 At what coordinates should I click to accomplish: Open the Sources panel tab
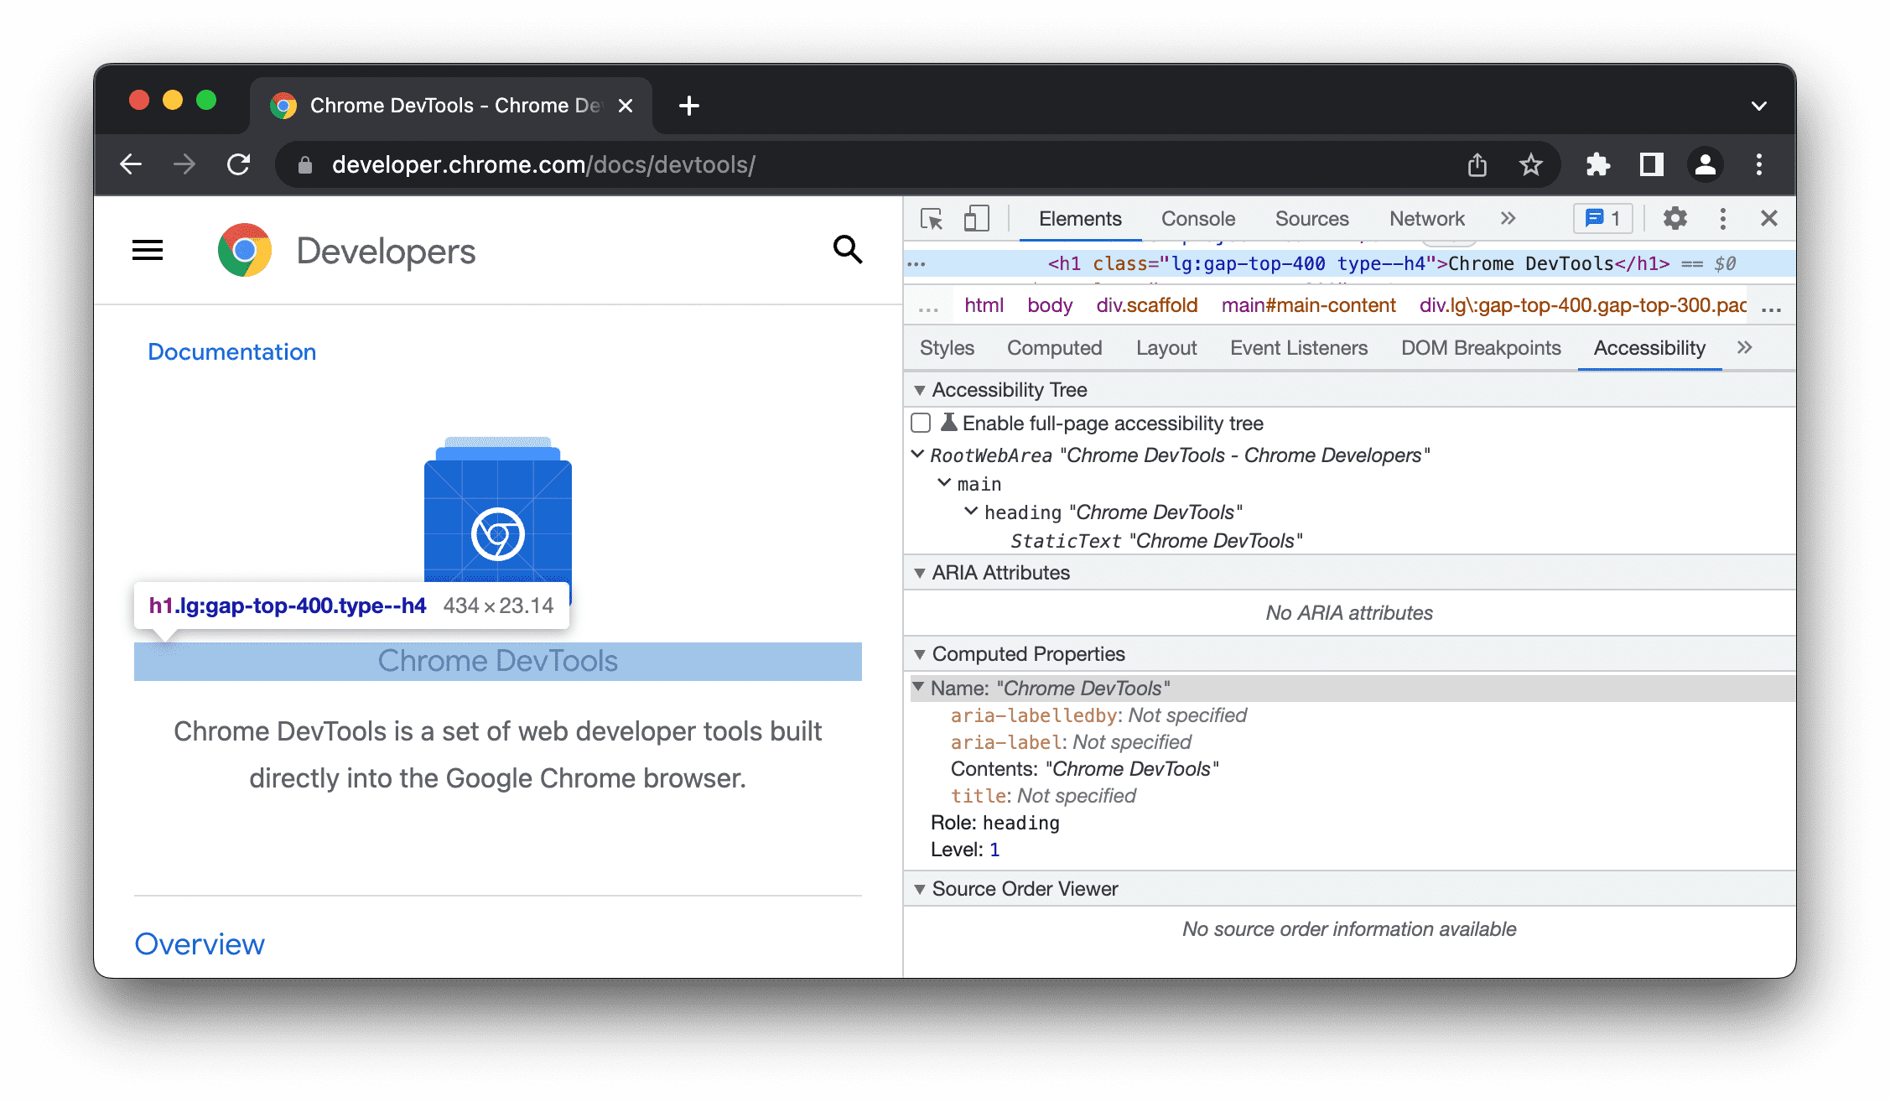click(x=1311, y=218)
